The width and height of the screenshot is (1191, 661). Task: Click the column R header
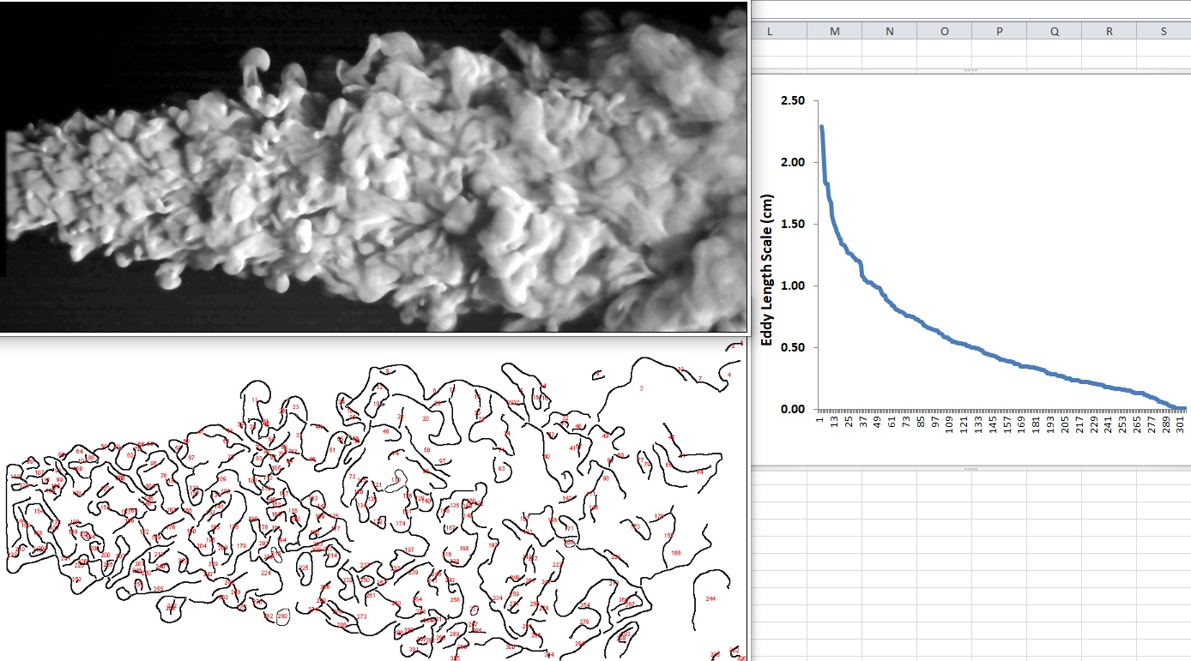(1109, 32)
